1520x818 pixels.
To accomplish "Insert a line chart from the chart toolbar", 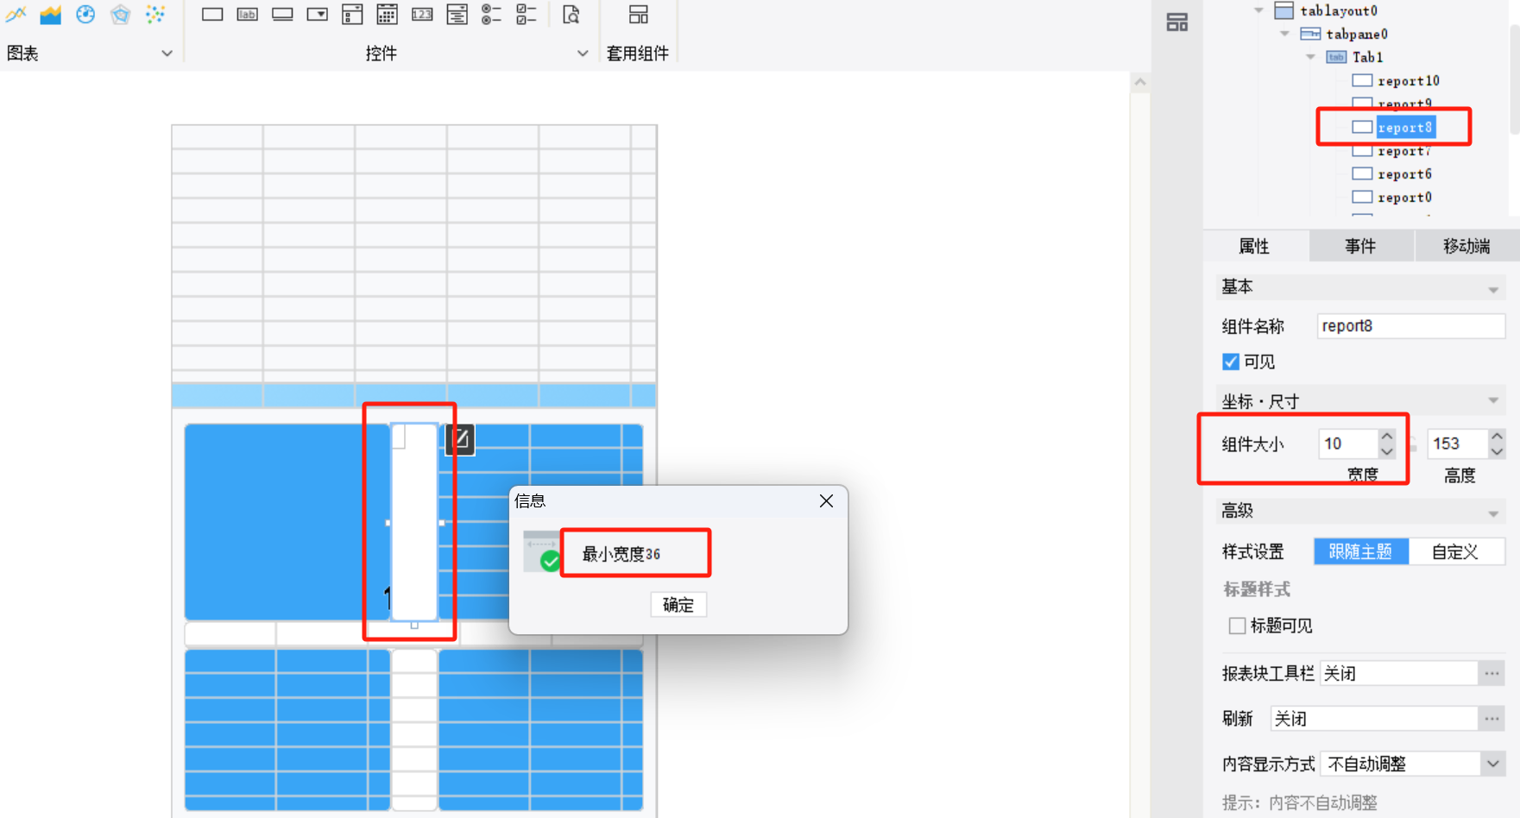I will pyautogui.click(x=16, y=14).
